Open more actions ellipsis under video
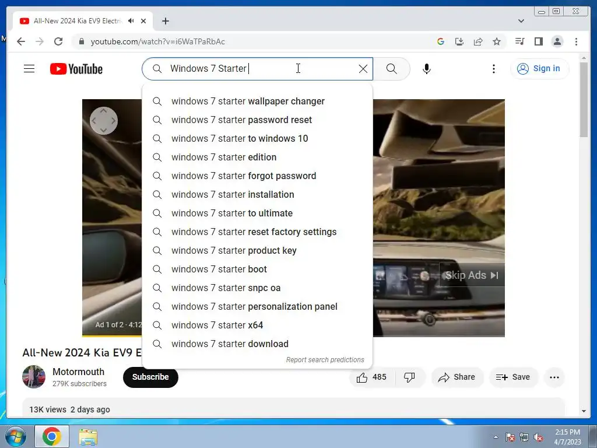This screenshot has width=597, height=448. pos(554,377)
